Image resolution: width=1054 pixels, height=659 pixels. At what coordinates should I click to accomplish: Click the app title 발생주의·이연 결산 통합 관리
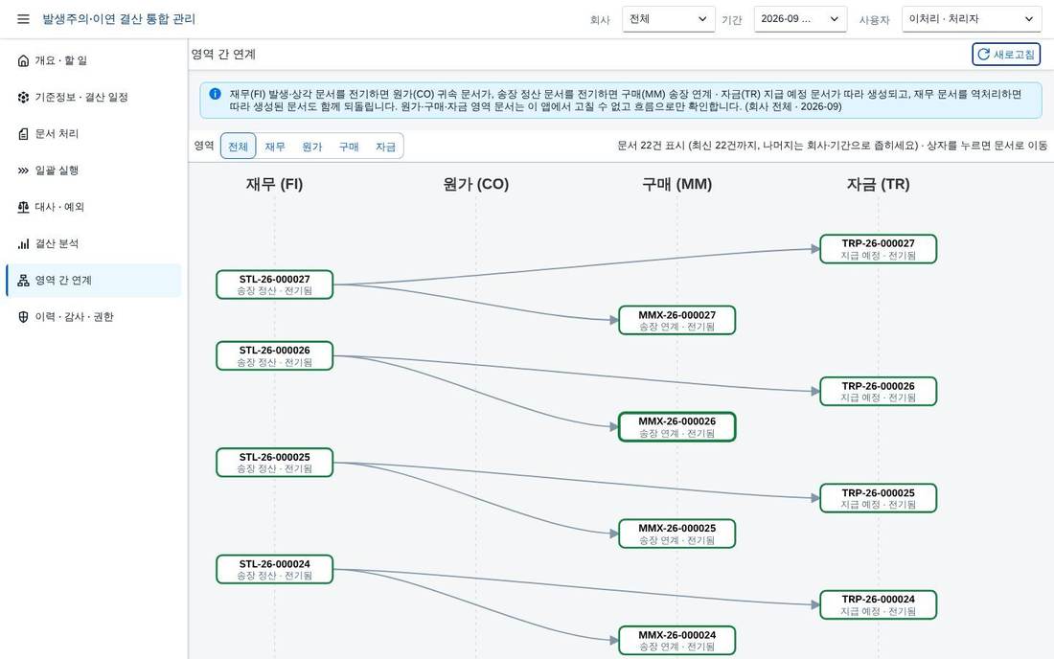[x=119, y=19]
